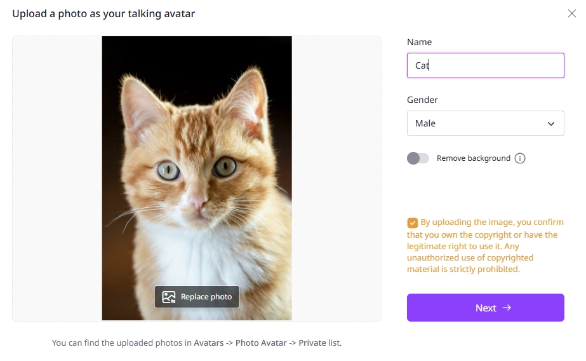Close the upload photo dialog
Screen dimensions: 586x361
tap(571, 13)
